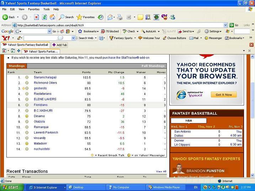The width and height of the screenshot is (255, 191).
Task: Open the Home page icon
Action: [52, 17]
